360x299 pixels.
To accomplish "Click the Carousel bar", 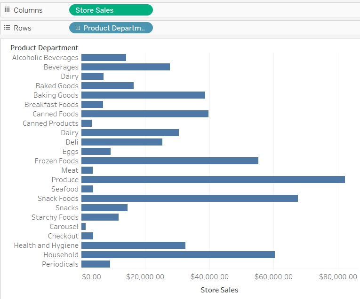I will coord(84,226).
